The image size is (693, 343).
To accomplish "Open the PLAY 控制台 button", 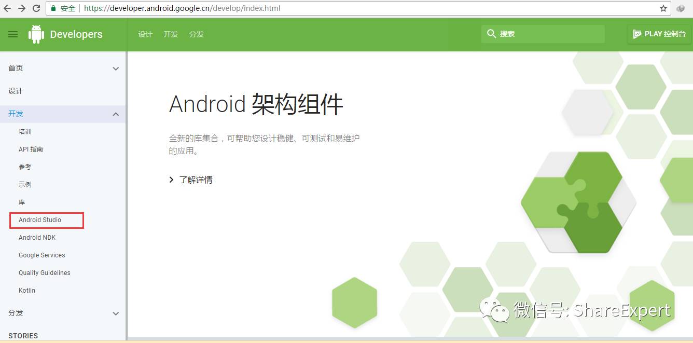I will click(x=659, y=34).
